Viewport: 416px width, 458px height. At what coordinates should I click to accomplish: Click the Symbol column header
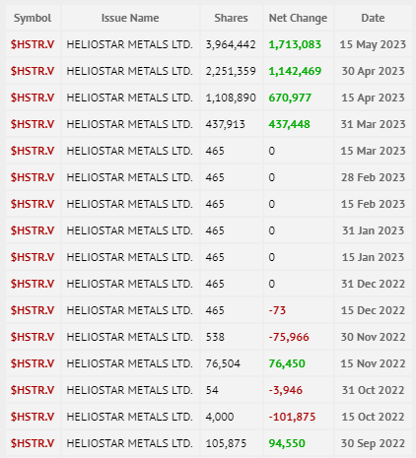[x=33, y=18]
